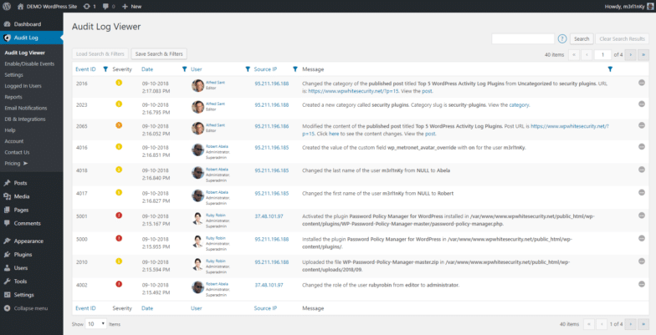Sort by Date column header
Viewport: 656px width, 335px height.
pos(147,69)
